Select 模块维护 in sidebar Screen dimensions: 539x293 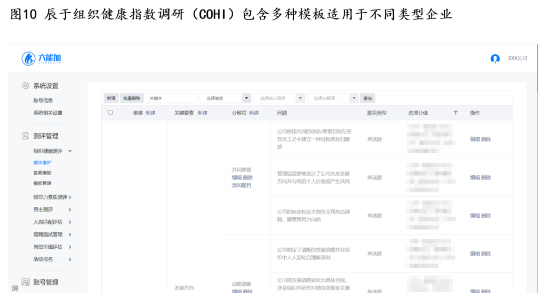(42, 163)
